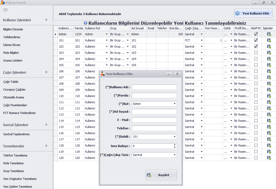
Task: Click the hamburger menu icon in sidebar
Action: pyautogui.click(x=5, y=10)
